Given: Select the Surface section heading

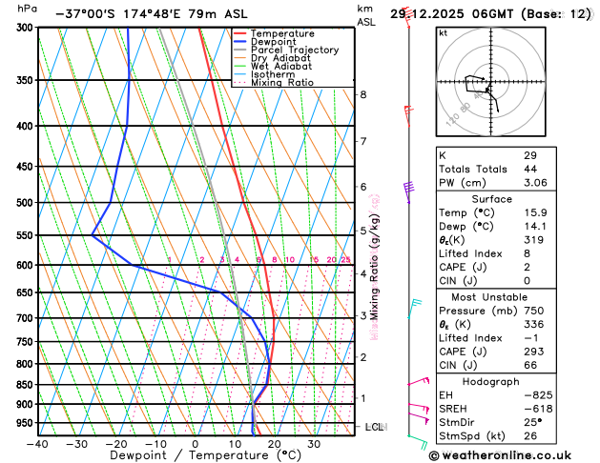Looking at the screenshot, I should (491, 199).
